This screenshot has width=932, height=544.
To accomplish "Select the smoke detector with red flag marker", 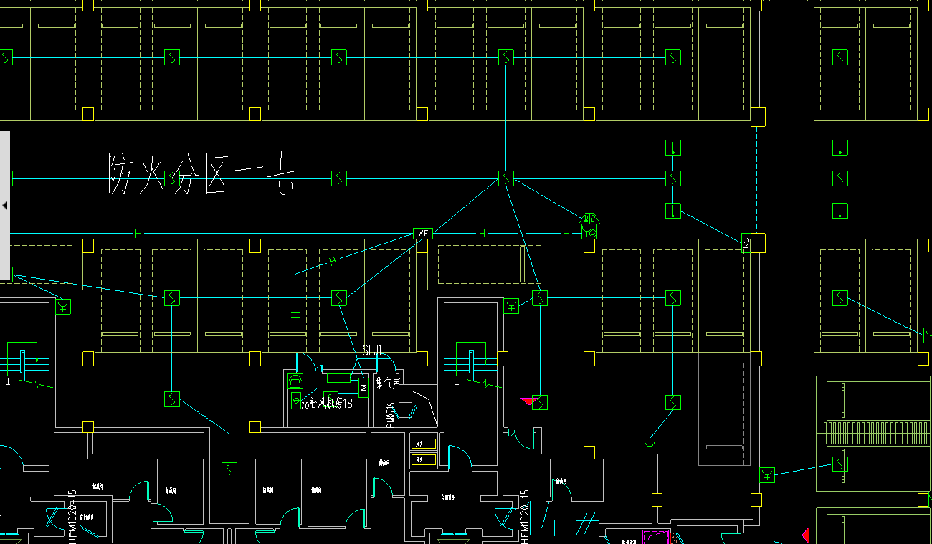I will click(x=540, y=402).
